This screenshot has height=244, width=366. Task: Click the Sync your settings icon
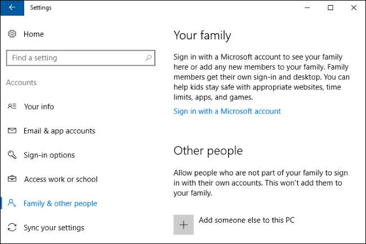click(12, 228)
